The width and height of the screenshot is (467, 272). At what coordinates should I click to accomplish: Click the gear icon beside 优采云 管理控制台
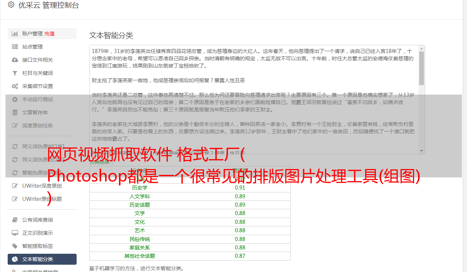[x=11, y=5]
